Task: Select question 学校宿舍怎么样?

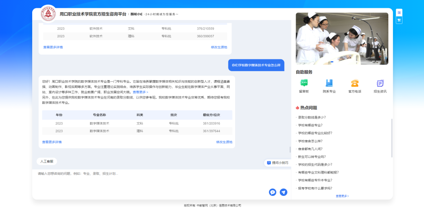Action: pyautogui.click(x=310, y=141)
